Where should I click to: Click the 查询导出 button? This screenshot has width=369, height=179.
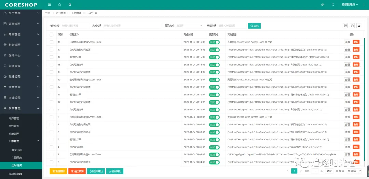tap(114, 171)
